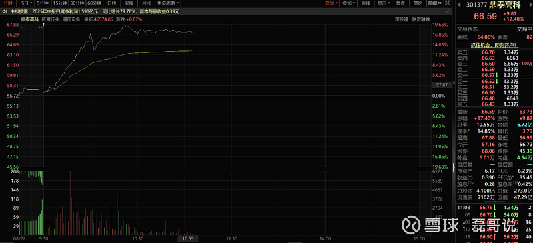This screenshot has width=533, height=243.
Task: Click the fullscreen expand icon in toolbar
Action: (448, 3)
